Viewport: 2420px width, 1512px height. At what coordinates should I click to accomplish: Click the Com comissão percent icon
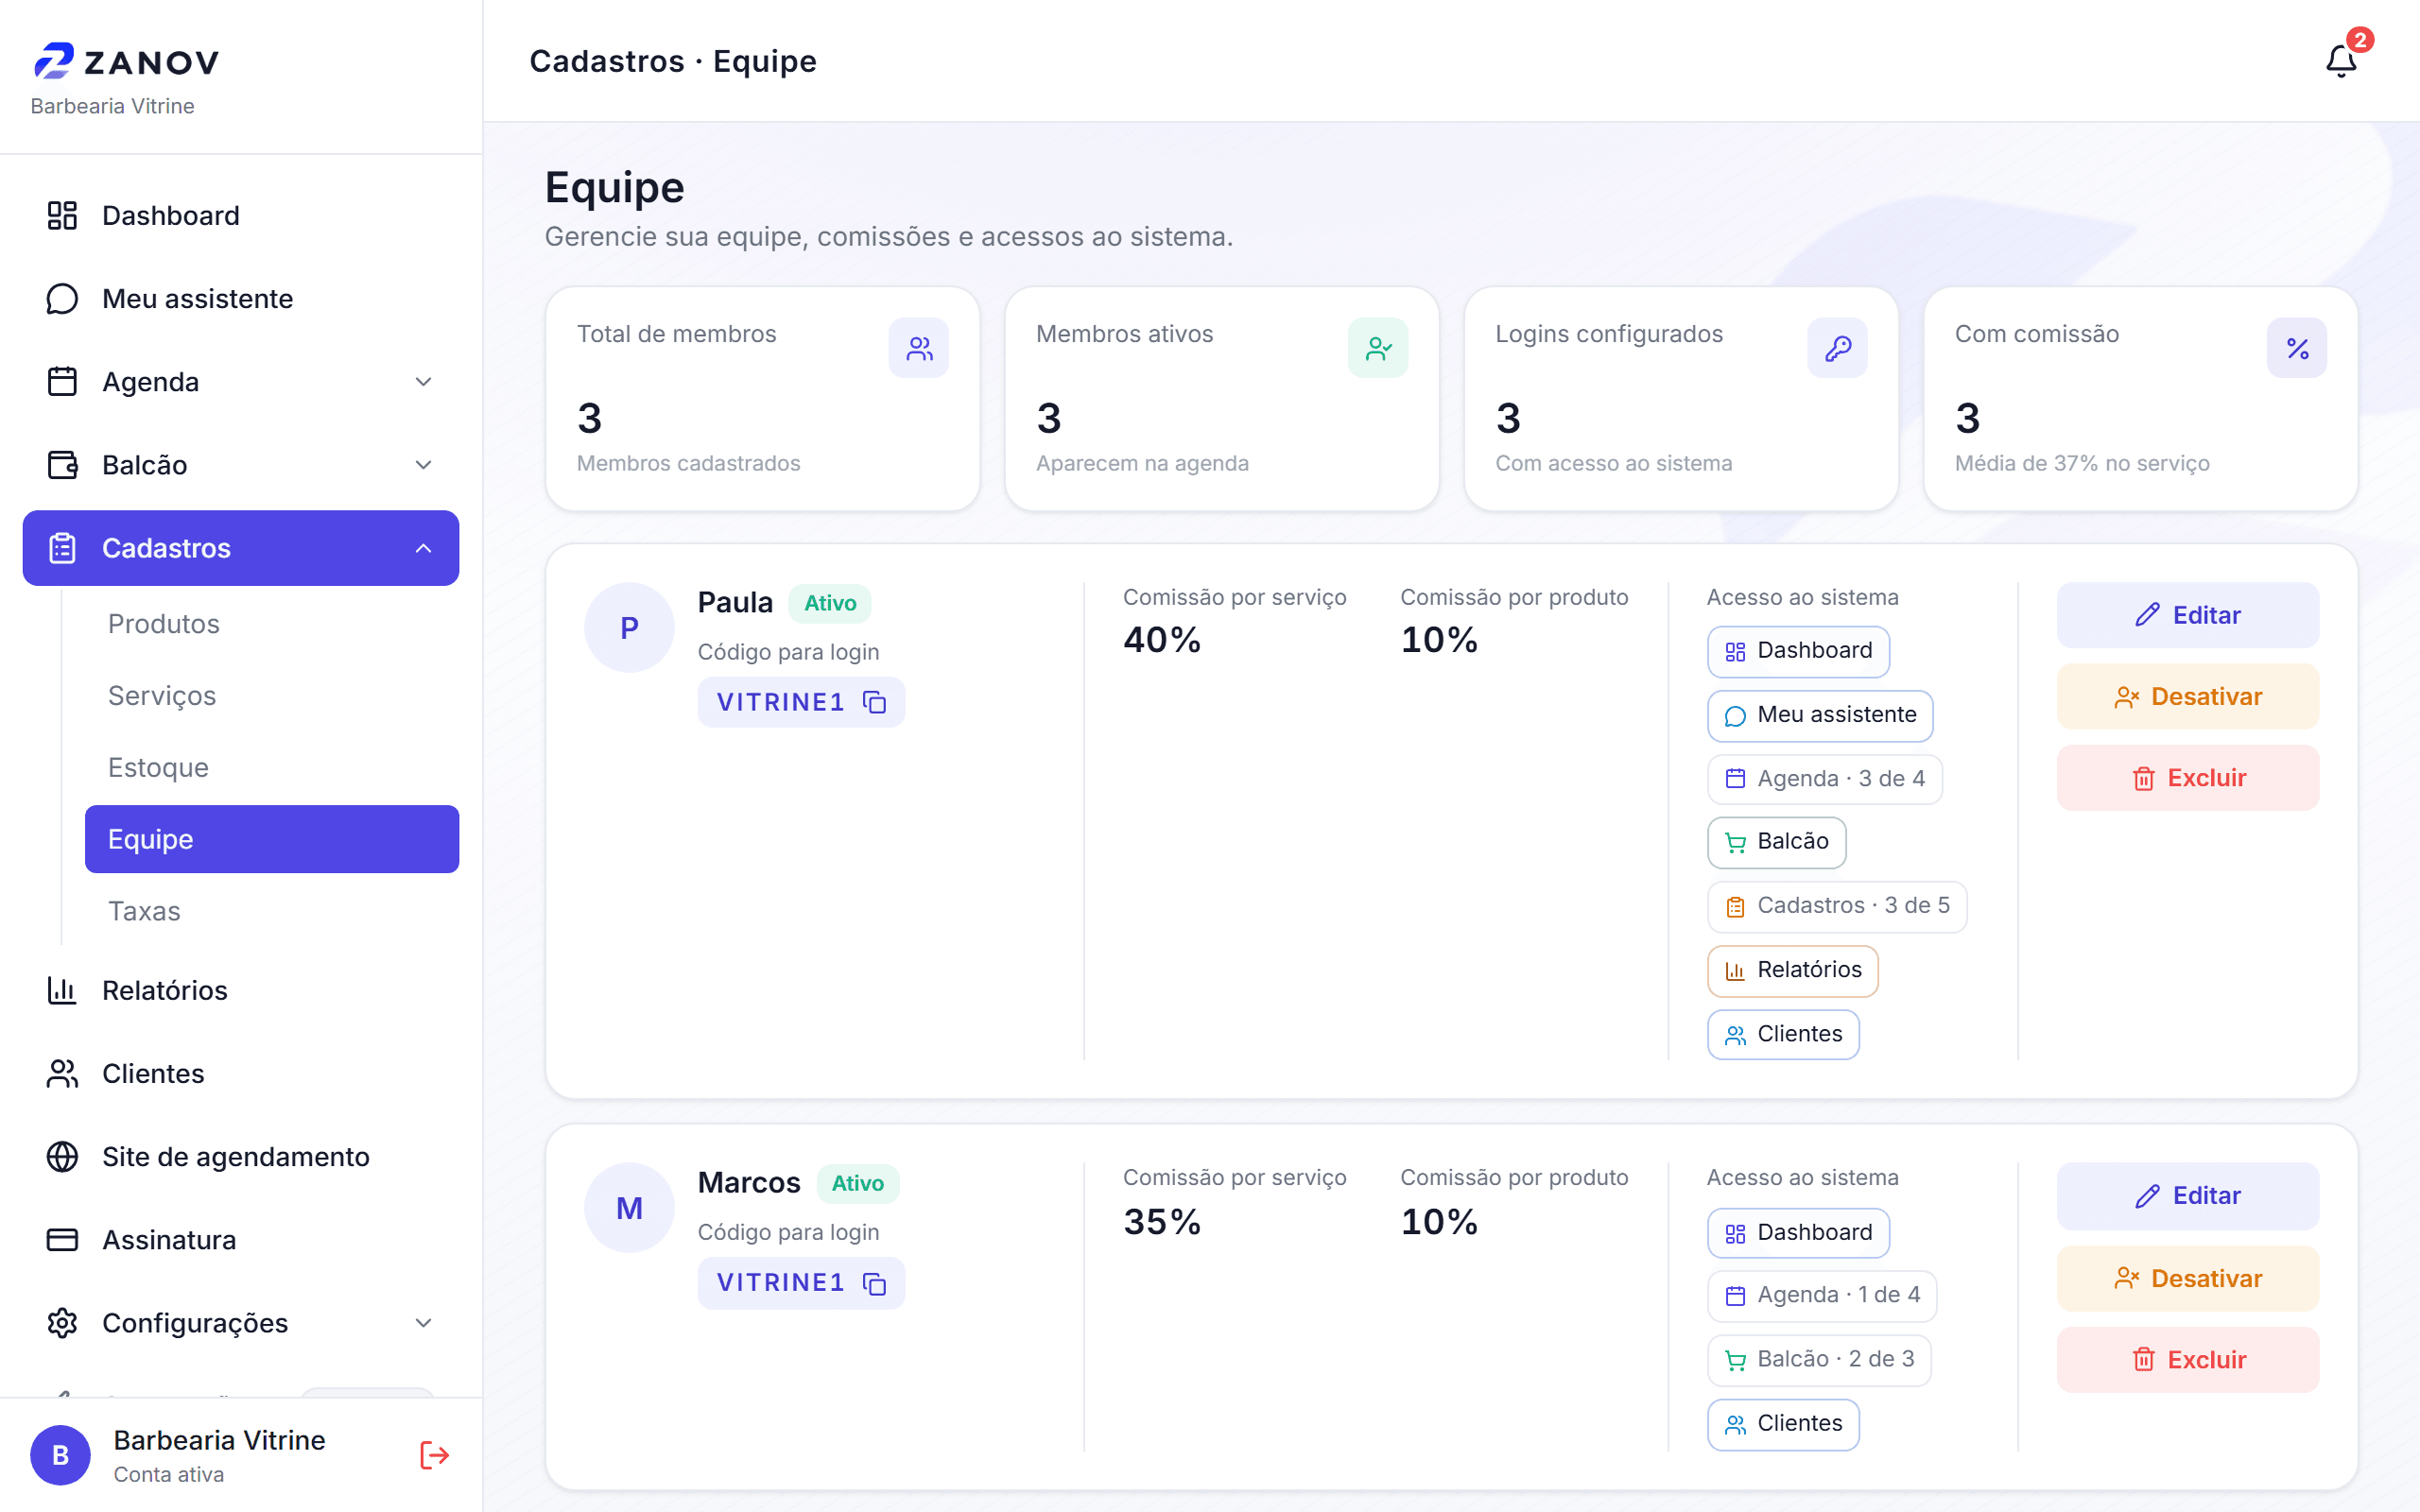click(2297, 348)
